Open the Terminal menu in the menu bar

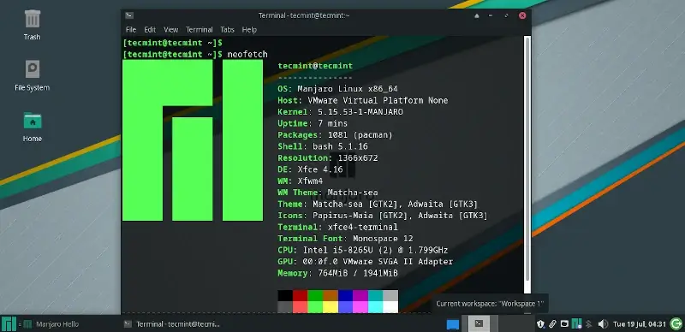click(x=200, y=30)
